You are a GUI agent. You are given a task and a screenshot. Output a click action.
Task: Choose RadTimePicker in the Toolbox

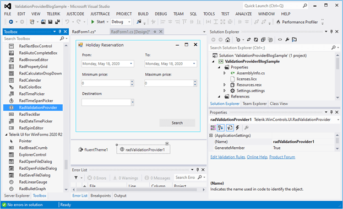coord(32,94)
